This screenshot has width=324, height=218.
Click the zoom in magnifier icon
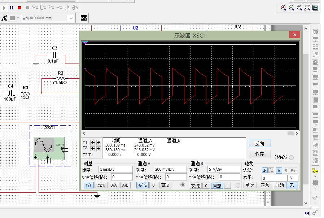[x=284, y=8]
